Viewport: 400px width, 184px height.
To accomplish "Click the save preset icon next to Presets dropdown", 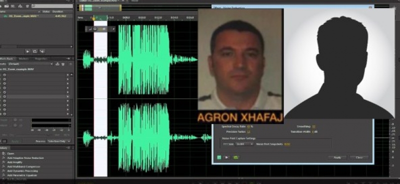I will point(57,64).
